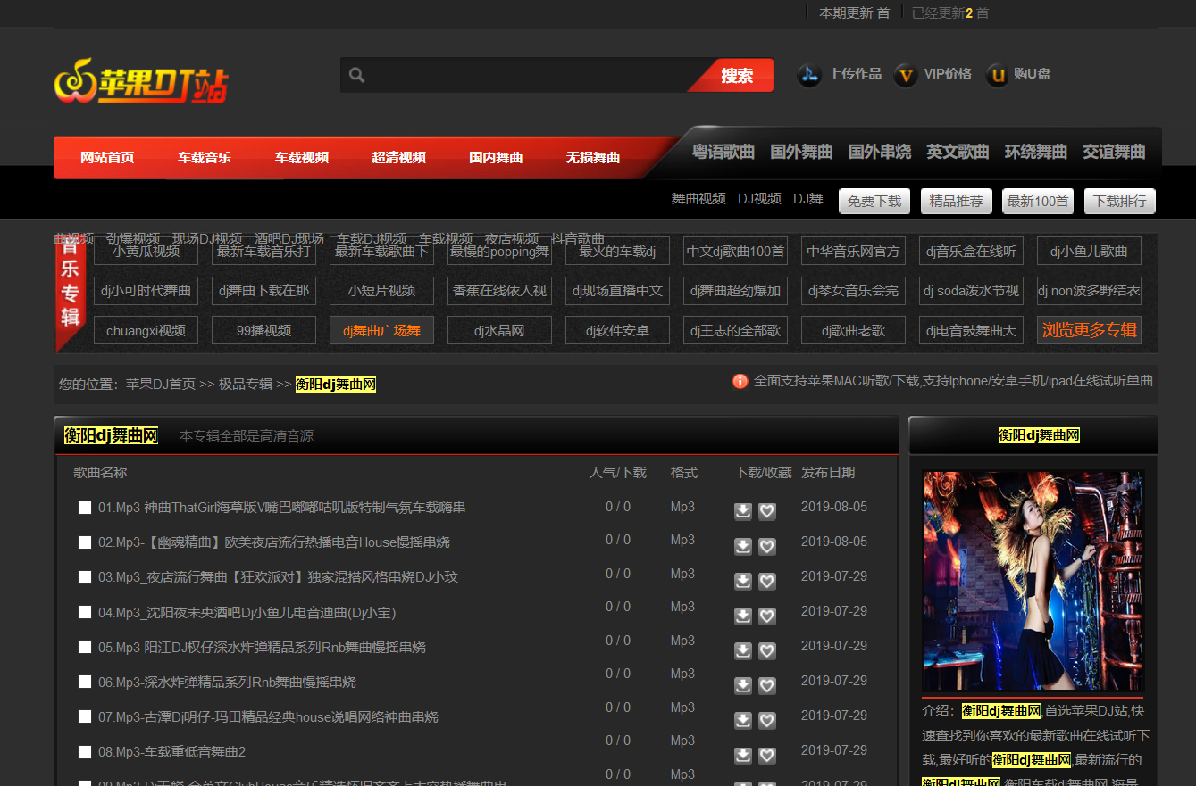The height and width of the screenshot is (786, 1196).
Task: Click the 免费下载 button
Action: point(874,201)
